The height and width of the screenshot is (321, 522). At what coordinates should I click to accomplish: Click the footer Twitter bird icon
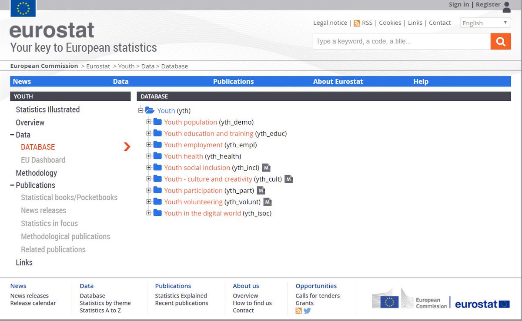[x=307, y=311]
